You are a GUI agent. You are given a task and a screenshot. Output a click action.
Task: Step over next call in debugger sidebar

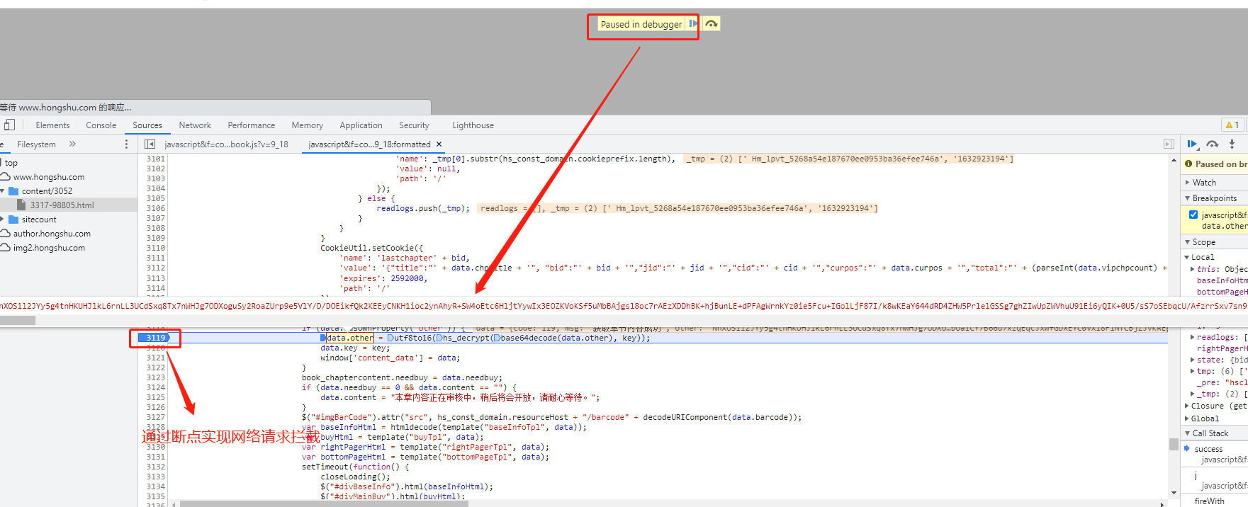(x=1213, y=144)
